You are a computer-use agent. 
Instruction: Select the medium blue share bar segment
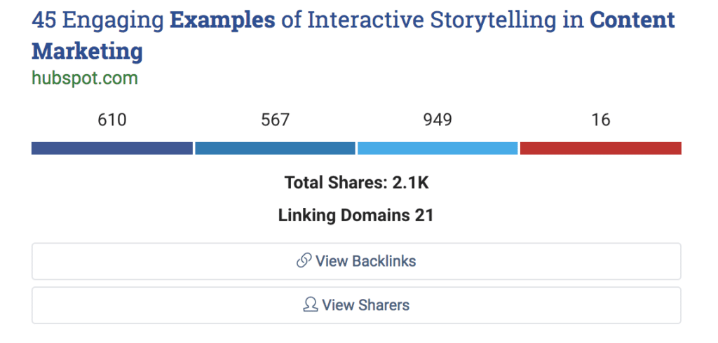(275, 148)
